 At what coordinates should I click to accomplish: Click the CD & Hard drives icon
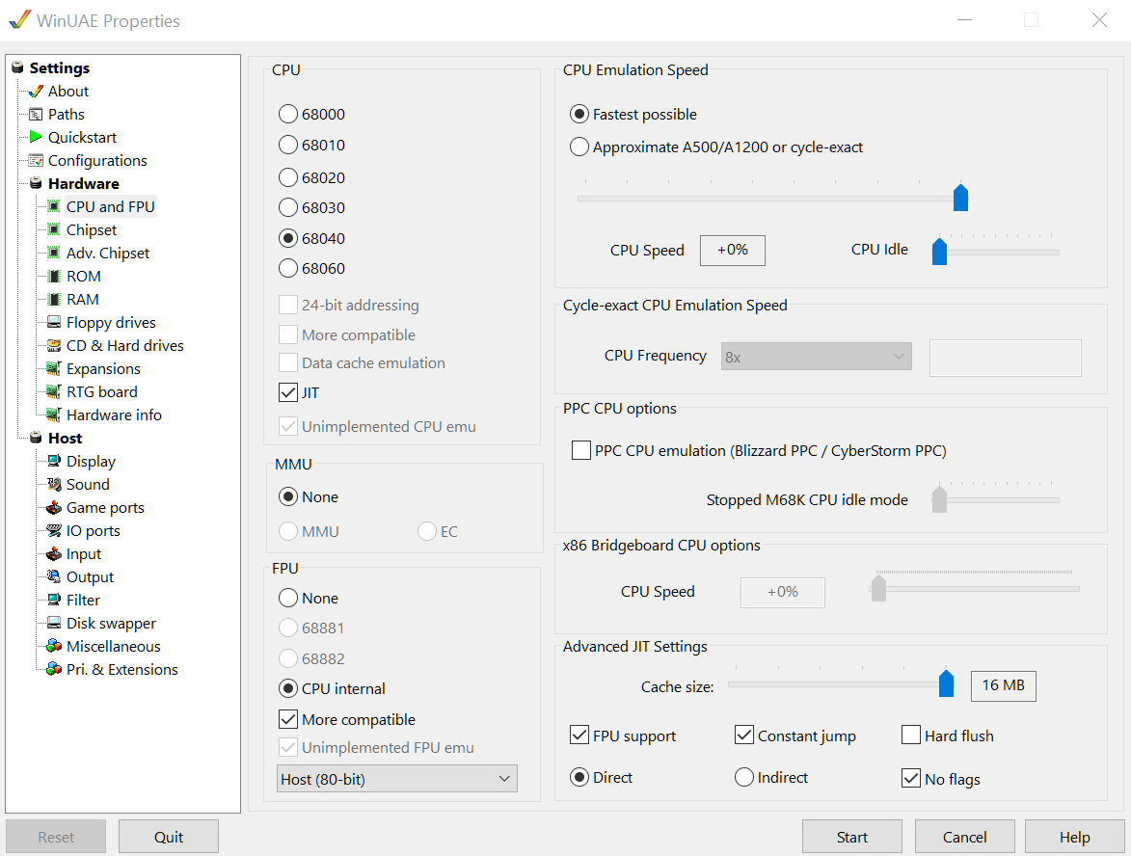[x=53, y=345]
